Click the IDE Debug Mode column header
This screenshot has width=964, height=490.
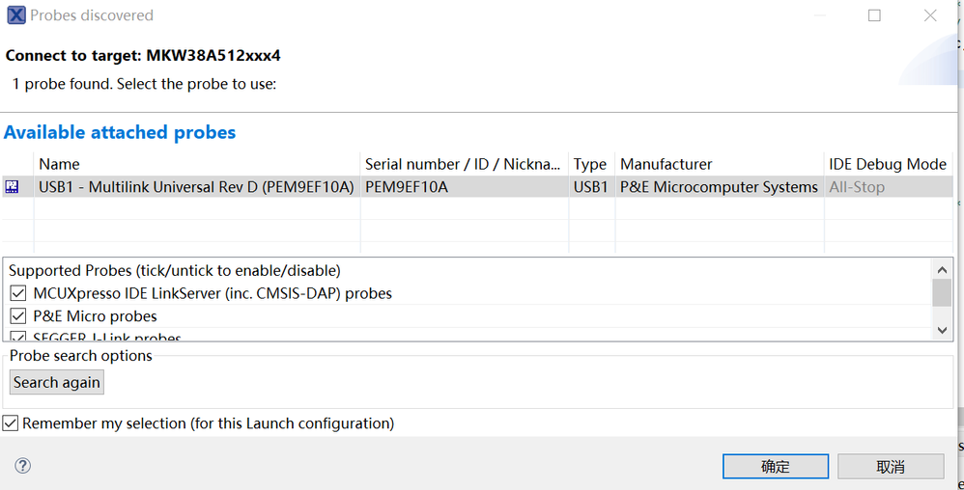click(x=887, y=164)
